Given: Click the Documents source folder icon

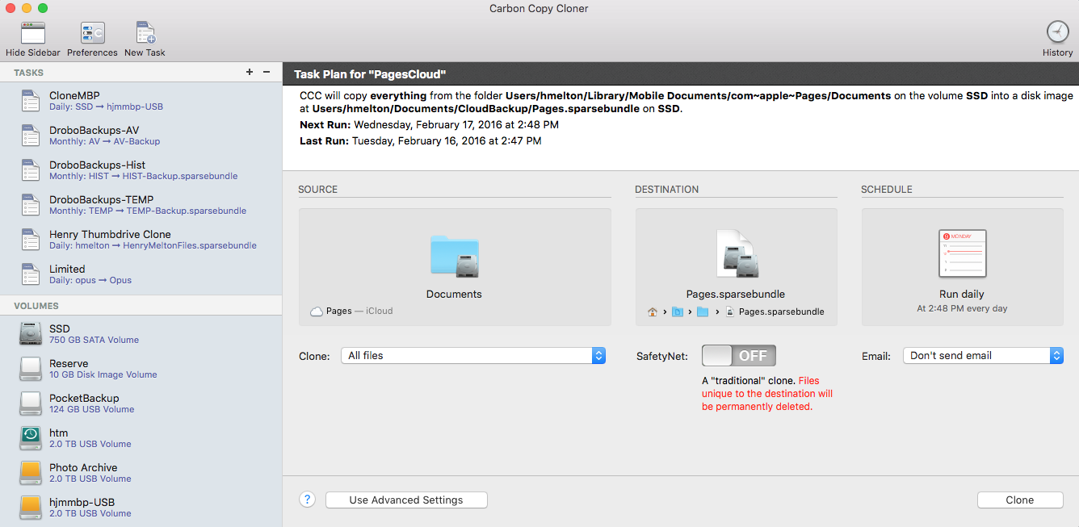Looking at the screenshot, I should tap(455, 257).
